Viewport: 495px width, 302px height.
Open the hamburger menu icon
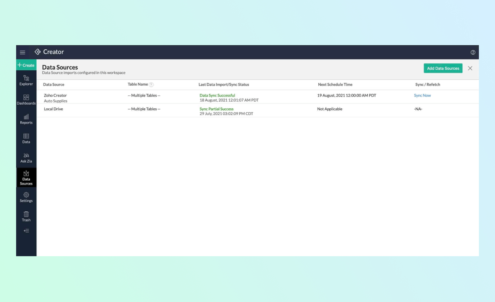[23, 52]
